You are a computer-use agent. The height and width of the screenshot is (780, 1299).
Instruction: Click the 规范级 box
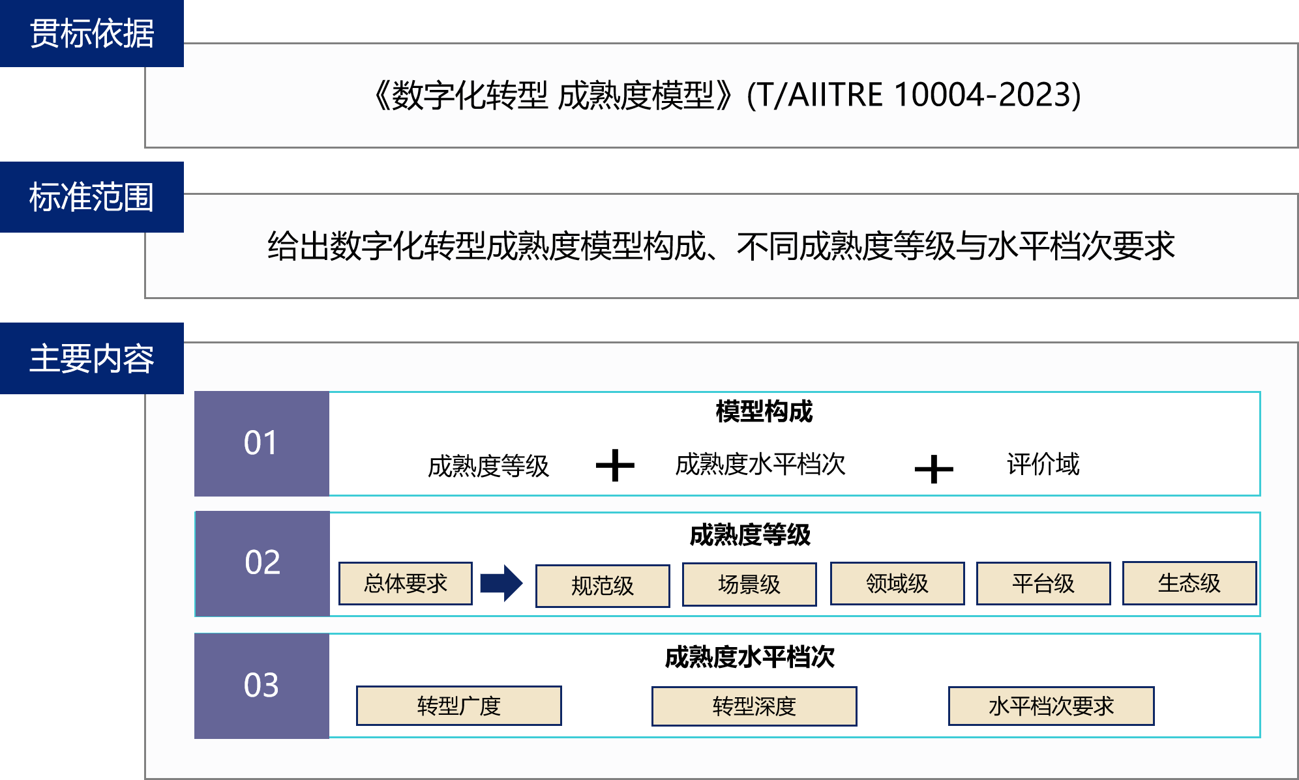[603, 586]
